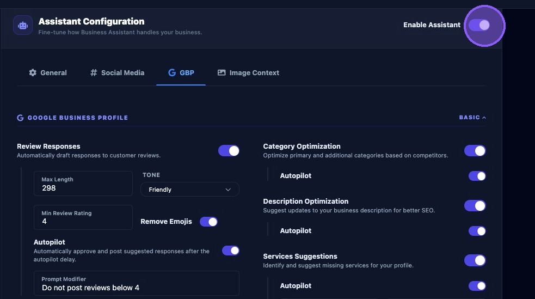
Task: Click the Max Length field showing 298
Action: coord(83,184)
